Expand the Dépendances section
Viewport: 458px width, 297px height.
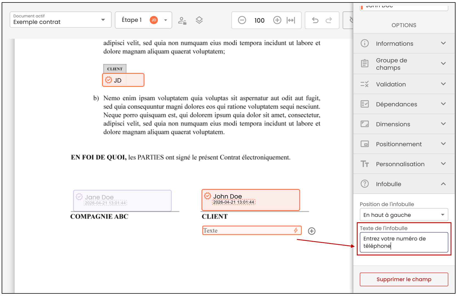404,104
